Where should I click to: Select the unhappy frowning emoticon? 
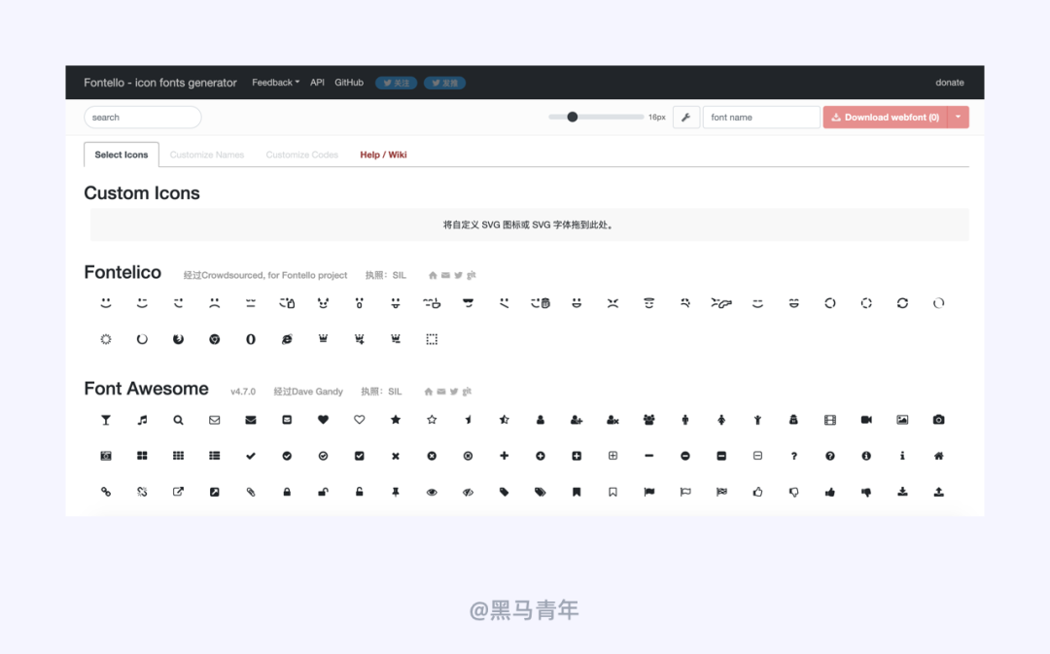214,303
